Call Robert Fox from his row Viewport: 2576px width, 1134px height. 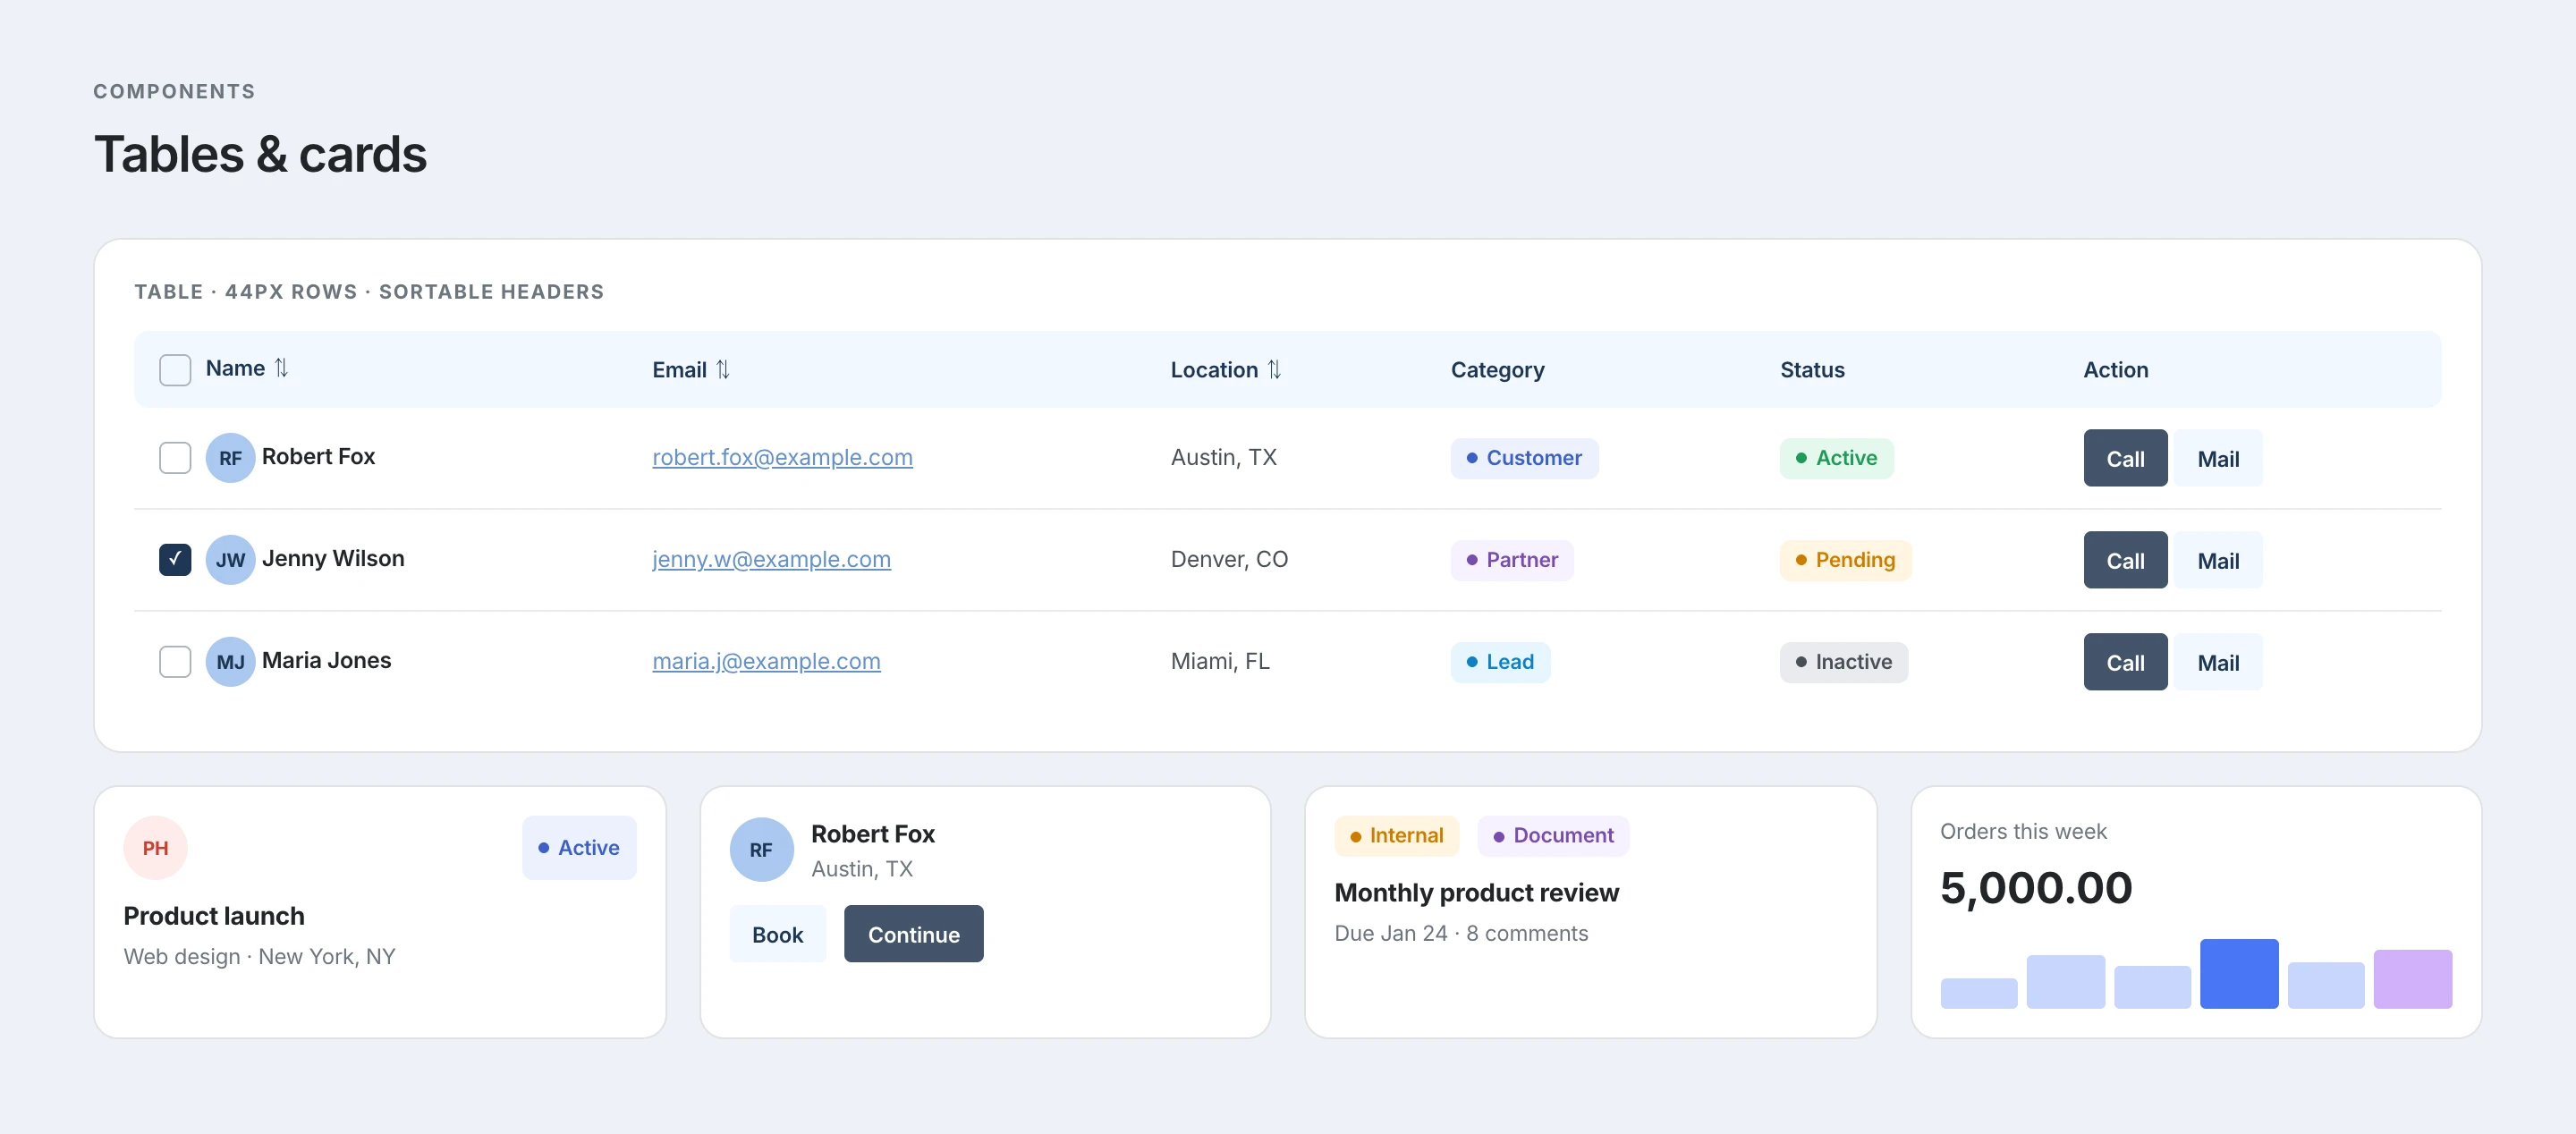[2125, 458]
